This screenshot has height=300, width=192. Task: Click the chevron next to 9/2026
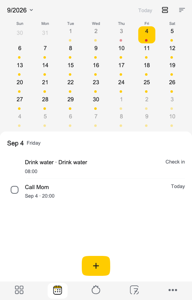31,10
